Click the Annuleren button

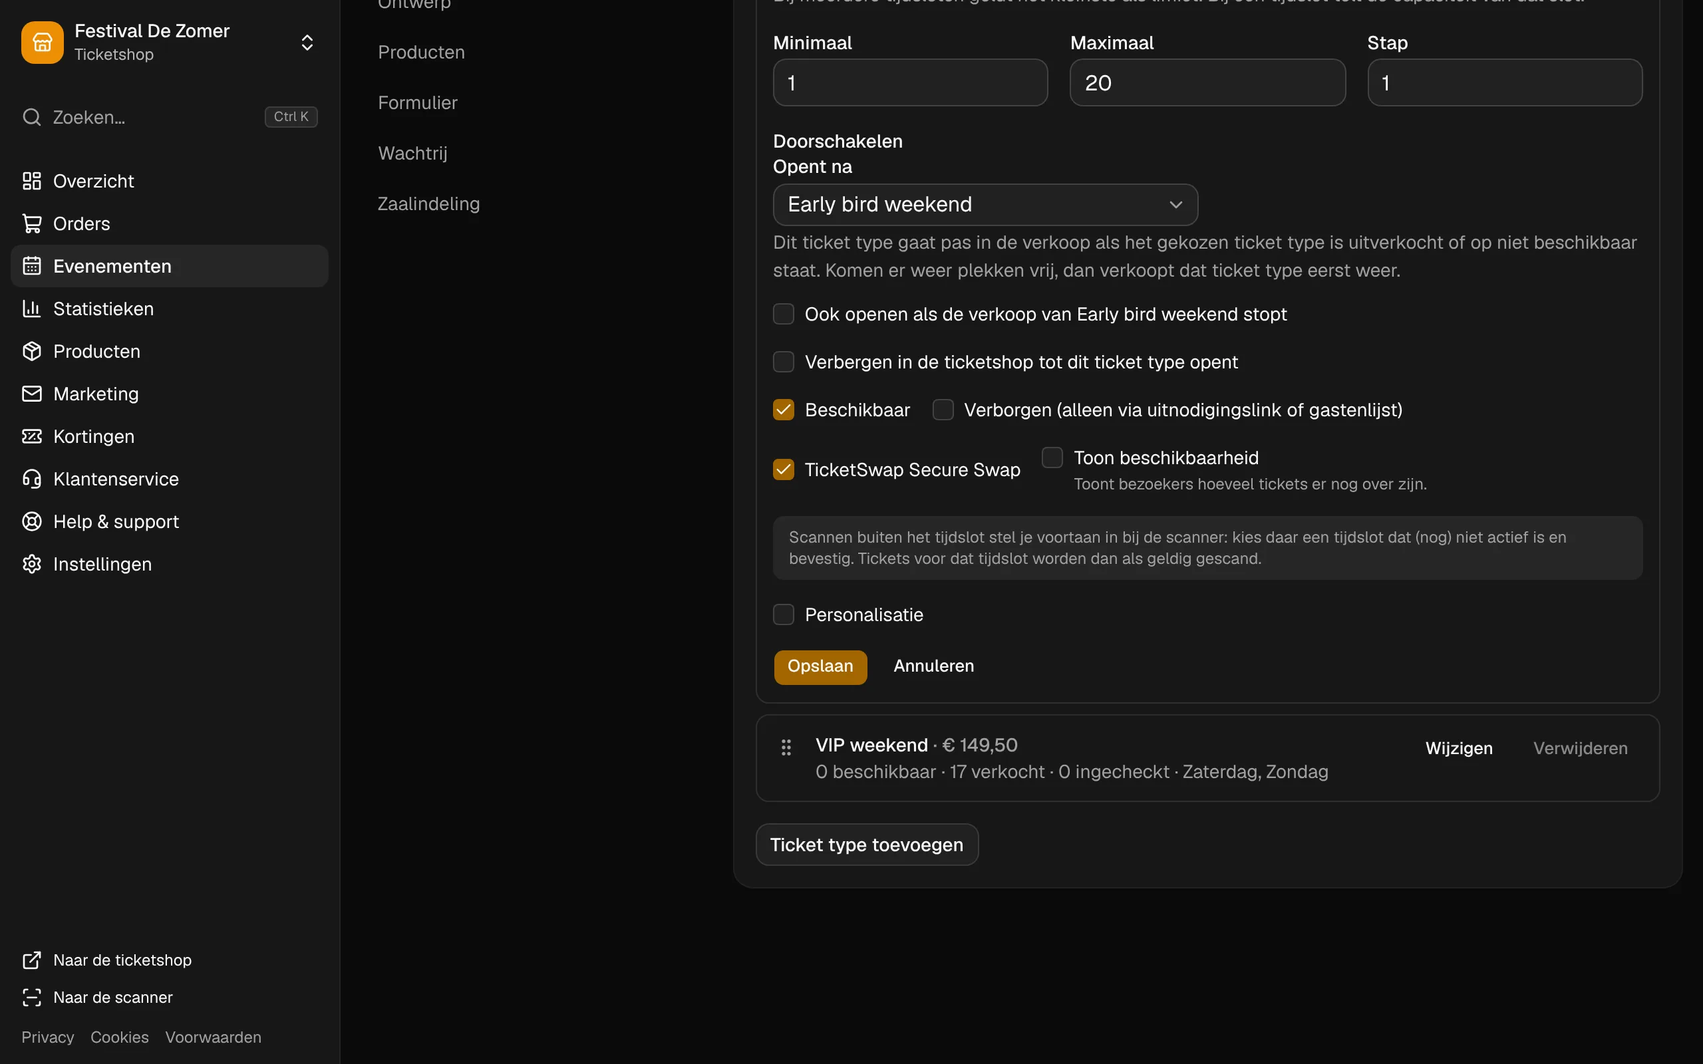pos(934,666)
